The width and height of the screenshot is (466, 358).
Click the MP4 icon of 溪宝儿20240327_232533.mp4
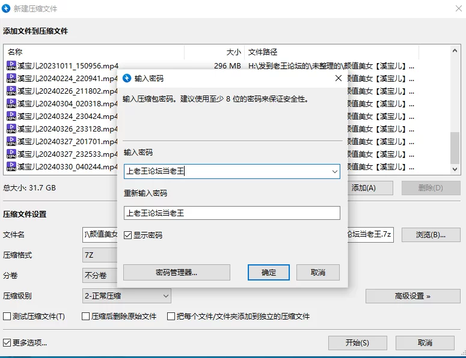11,154
